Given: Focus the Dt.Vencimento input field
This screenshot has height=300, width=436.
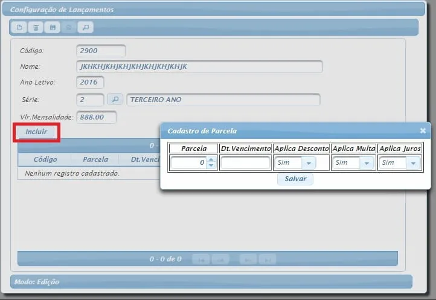Looking at the screenshot, I should [245, 162].
